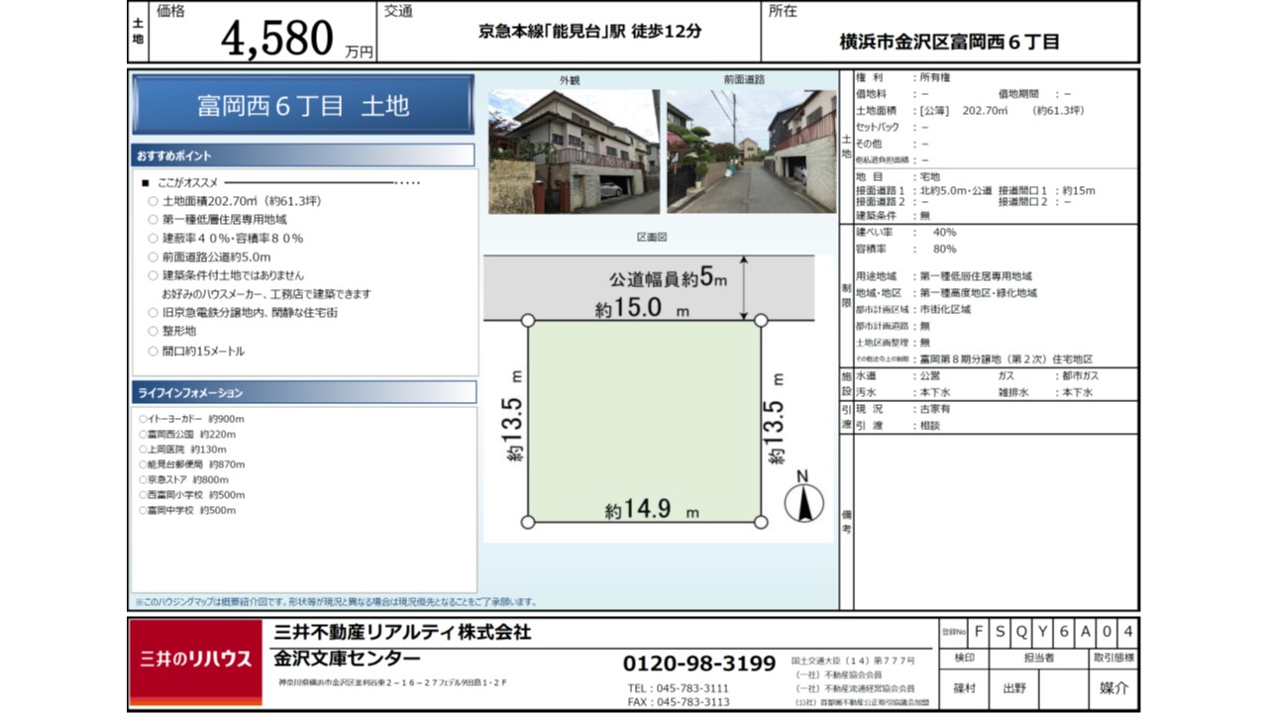Click the 三井のリハウス red logo
1268x713 pixels.
(196, 660)
